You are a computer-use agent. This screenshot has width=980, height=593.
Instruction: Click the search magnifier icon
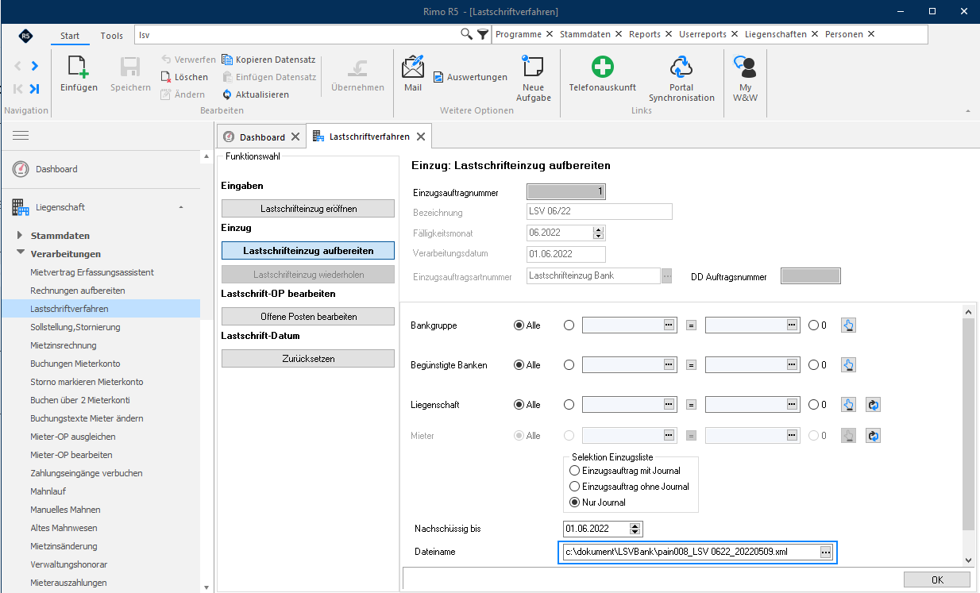[x=467, y=34]
